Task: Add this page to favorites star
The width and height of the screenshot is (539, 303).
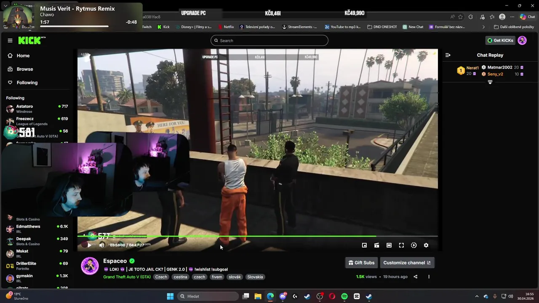Action: tap(460, 17)
